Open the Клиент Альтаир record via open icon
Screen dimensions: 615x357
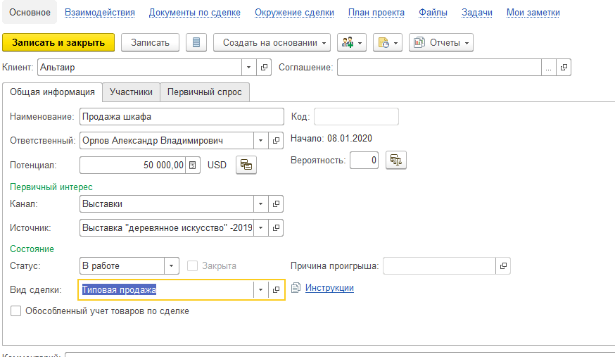click(x=265, y=67)
